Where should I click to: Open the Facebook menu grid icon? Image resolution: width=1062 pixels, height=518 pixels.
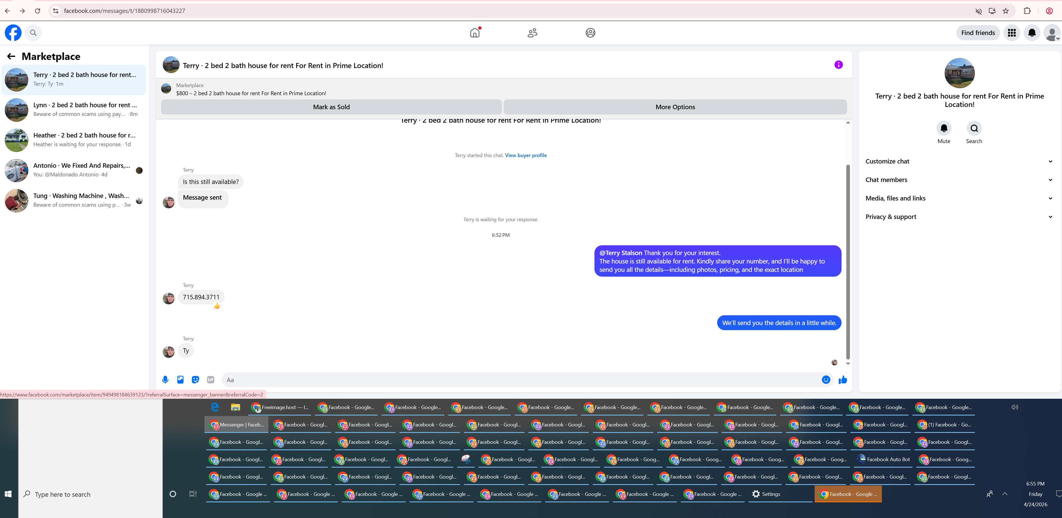(1012, 32)
